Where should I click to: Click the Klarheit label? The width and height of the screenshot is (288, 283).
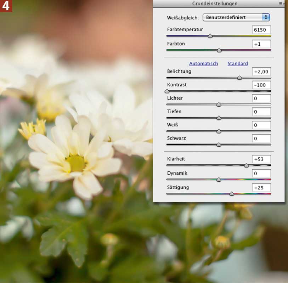176,159
